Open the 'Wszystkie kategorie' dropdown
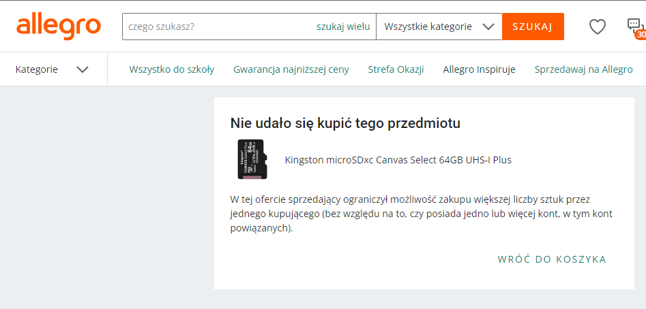The width and height of the screenshot is (646, 309). point(439,27)
